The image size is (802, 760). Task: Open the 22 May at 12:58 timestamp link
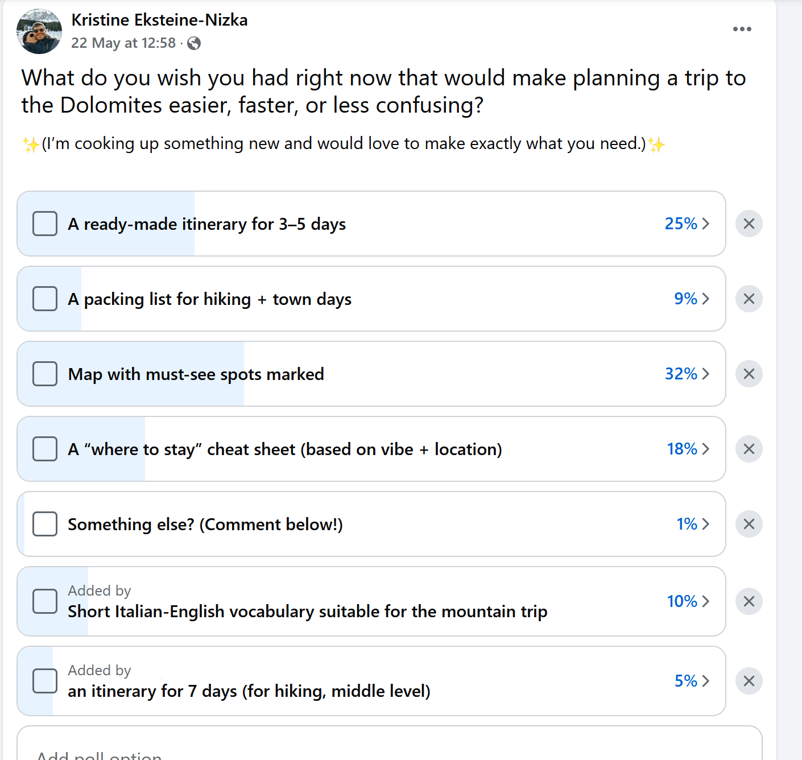click(x=123, y=43)
